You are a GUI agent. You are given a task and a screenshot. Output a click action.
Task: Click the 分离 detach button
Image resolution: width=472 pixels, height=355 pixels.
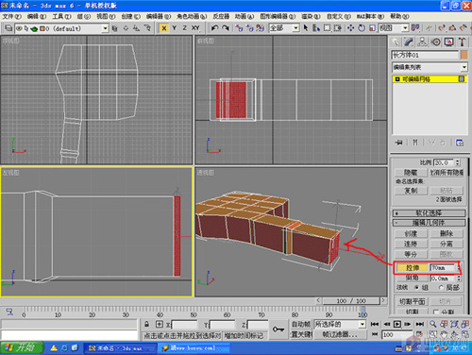pyautogui.click(x=447, y=244)
